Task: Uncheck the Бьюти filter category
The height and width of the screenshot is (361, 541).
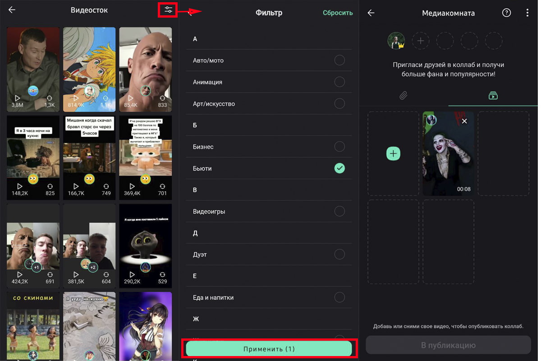Action: pyautogui.click(x=339, y=168)
